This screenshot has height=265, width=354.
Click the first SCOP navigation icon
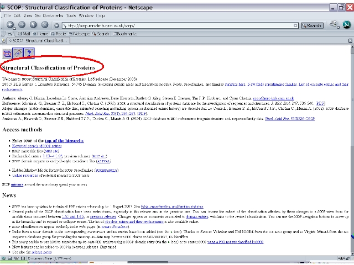tap(7, 53)
